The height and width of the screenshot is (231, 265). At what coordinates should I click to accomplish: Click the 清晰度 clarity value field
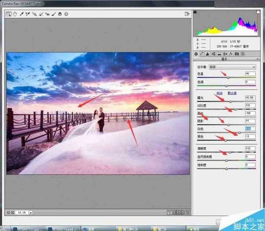point(250,148)
